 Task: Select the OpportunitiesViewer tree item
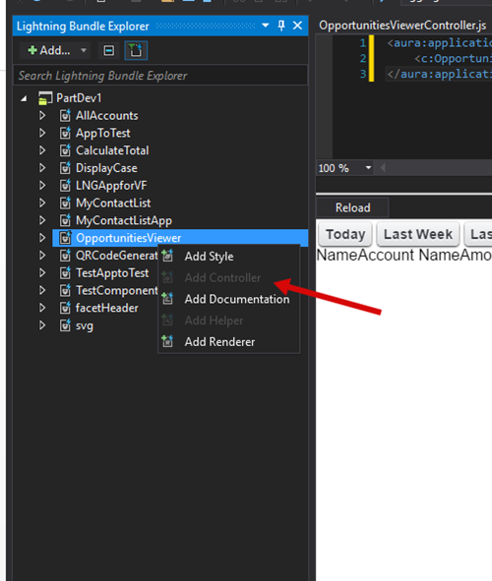tap(128, 238)
